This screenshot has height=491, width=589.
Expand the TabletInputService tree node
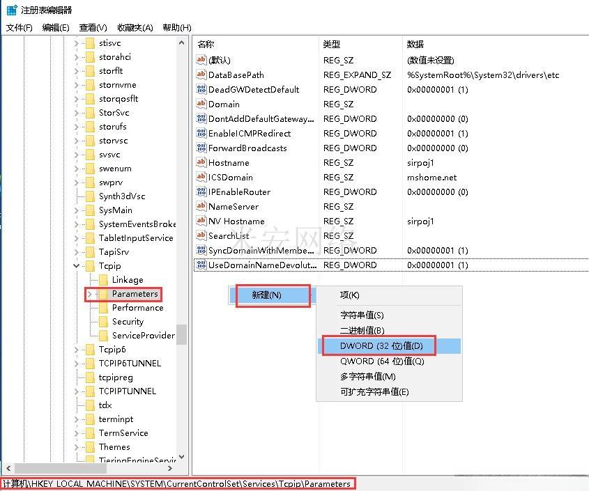coord(76,238)
